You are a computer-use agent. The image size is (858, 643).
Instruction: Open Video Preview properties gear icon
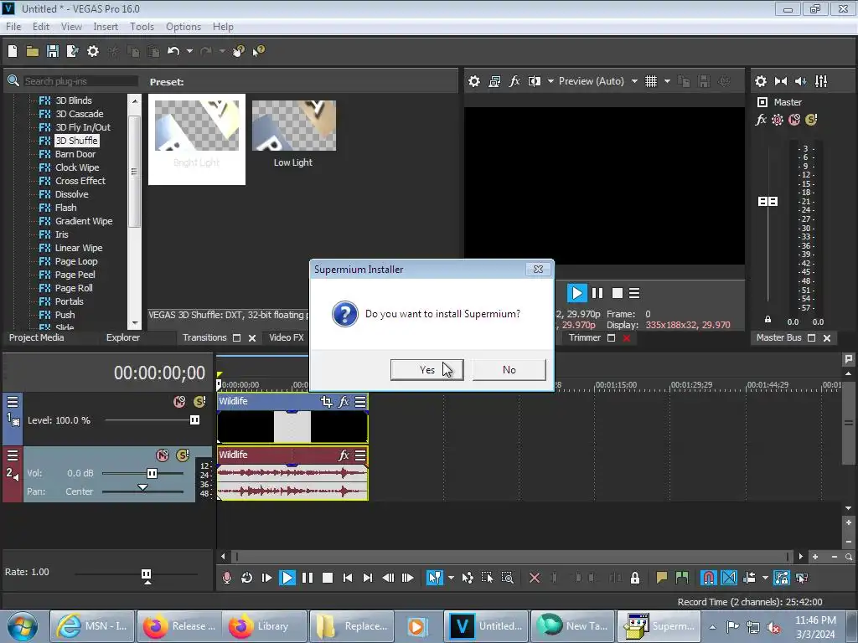[474, 81]
